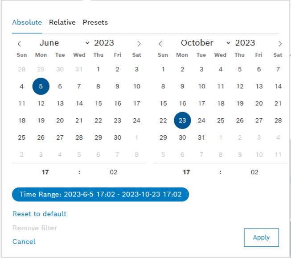The image size is (291, 258).
Task: Select highlighted June 5 date
Action: [x=41, y=87]
